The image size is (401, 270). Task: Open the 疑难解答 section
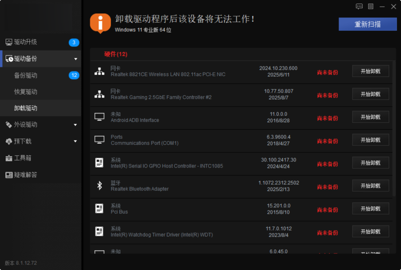41,175
